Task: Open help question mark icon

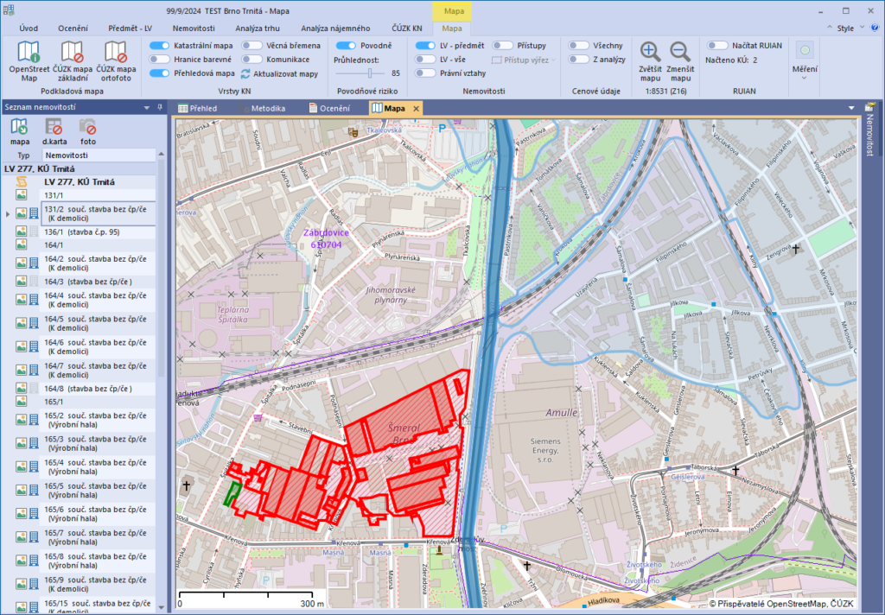Action: pyautogui.click(x=875, y=28)
